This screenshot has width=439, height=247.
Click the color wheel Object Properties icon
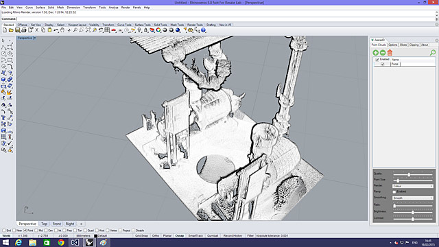pyautogui.click(x=158, y=30)
